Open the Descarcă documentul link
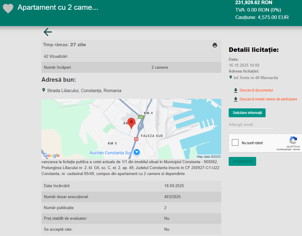This screenshot has height=236, width=302. point(256,90)
